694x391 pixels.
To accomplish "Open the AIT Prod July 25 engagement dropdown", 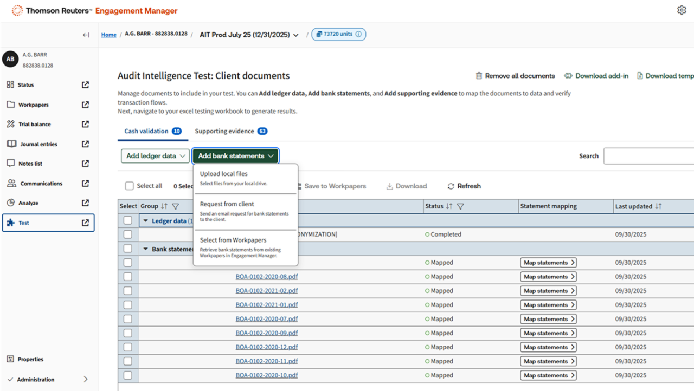I will (295, 35).
